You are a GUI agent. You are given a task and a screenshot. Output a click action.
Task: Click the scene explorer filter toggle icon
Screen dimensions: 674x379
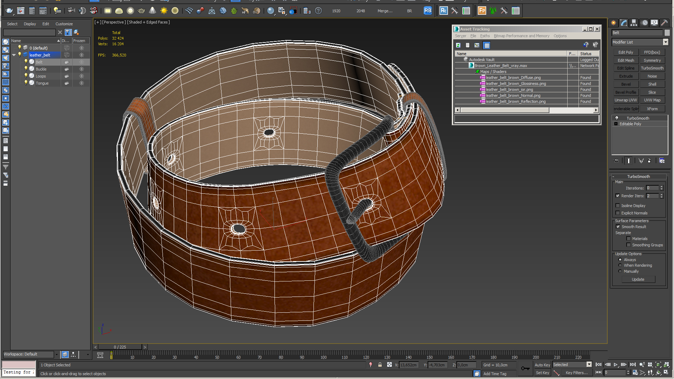coord(68,32)
